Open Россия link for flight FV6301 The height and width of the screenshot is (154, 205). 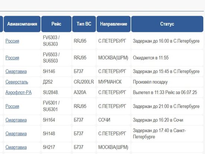tap(12, 106)
